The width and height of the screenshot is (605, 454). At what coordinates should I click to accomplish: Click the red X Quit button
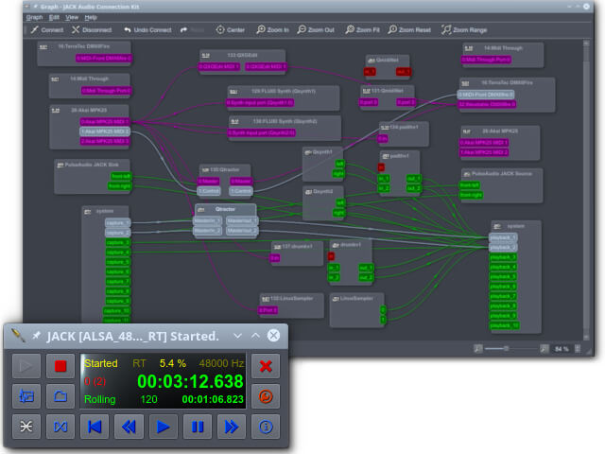click(267, 365)
